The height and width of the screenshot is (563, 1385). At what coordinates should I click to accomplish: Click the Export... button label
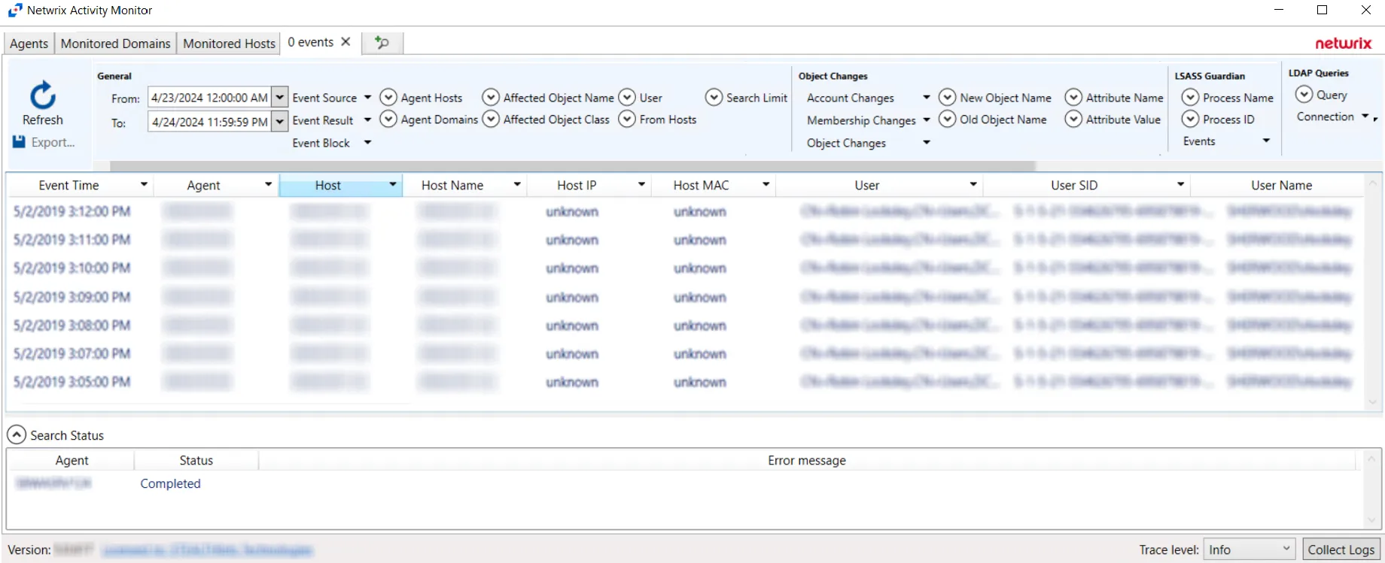tap(53, 142)
